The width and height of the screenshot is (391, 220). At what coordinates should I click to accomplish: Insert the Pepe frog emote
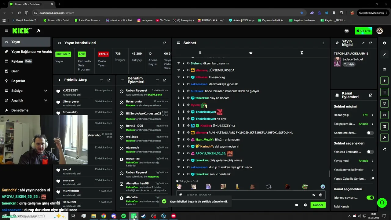pyautogui.click(x=305, y=186)
